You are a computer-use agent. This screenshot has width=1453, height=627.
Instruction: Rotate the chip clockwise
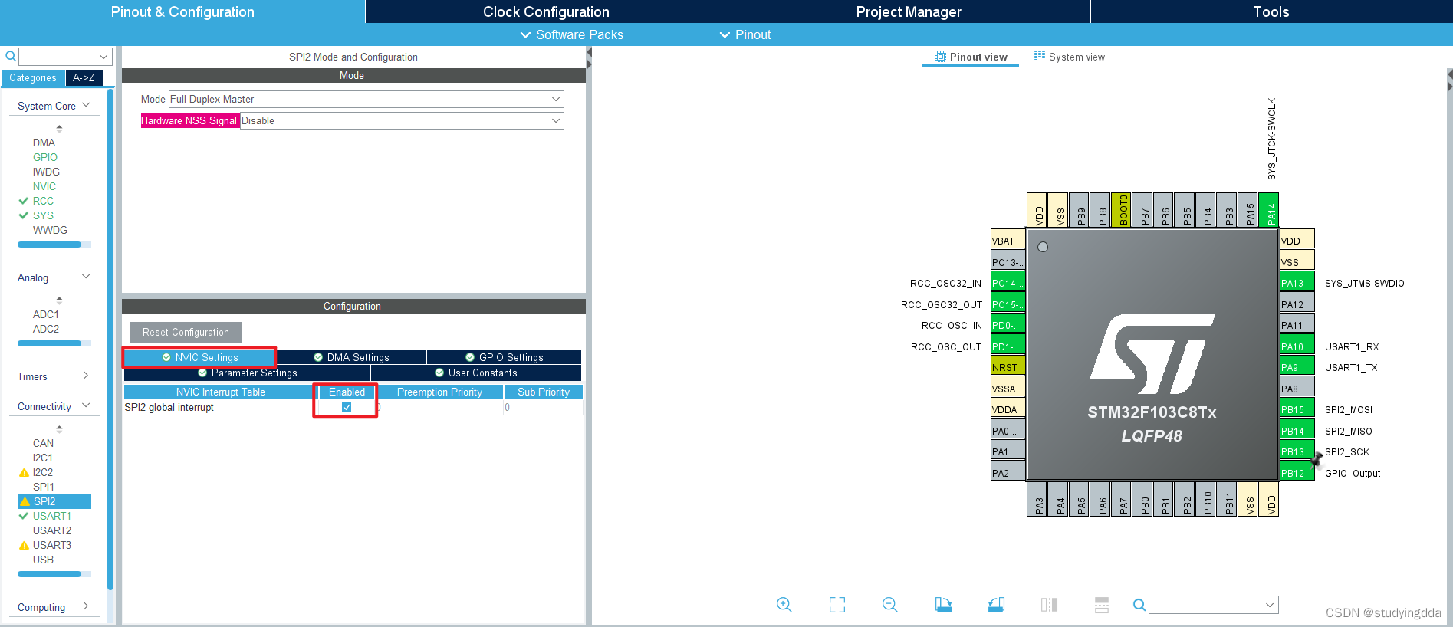tap(943, 605)
